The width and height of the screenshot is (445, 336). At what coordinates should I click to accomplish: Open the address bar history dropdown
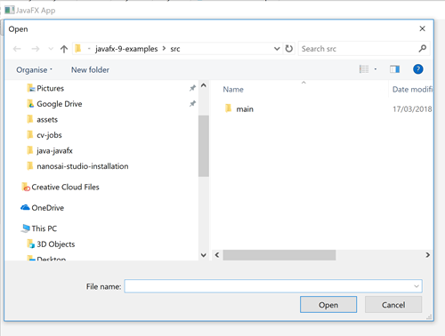[277, 49]
